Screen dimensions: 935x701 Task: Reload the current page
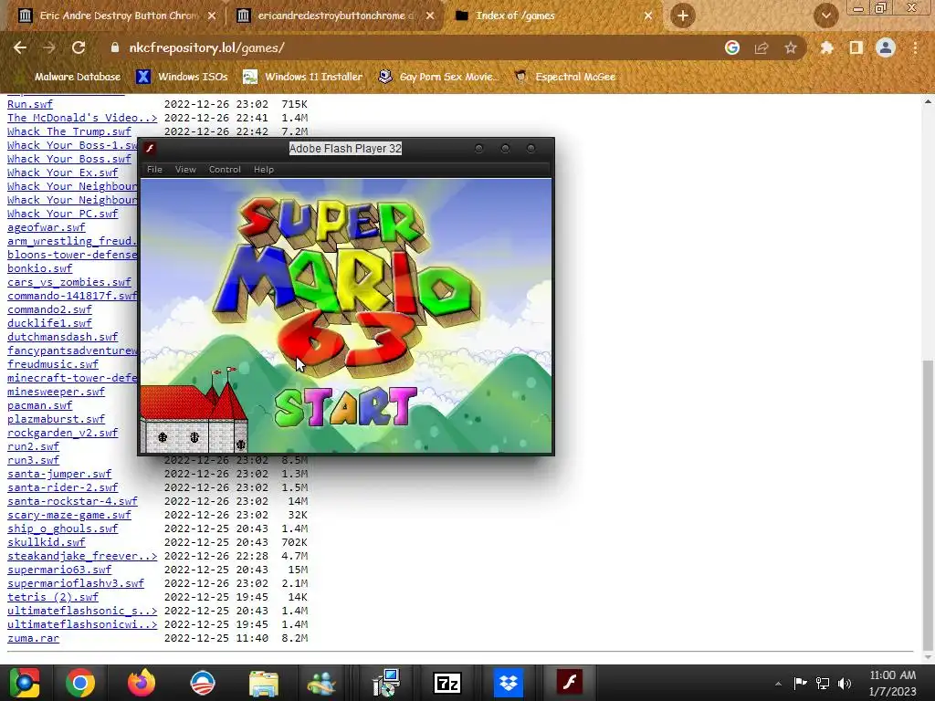[x=79, y=47]
